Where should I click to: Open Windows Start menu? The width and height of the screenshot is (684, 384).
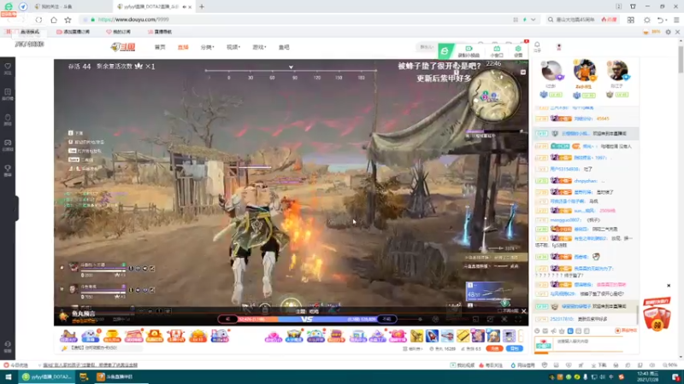coord(8,377)
